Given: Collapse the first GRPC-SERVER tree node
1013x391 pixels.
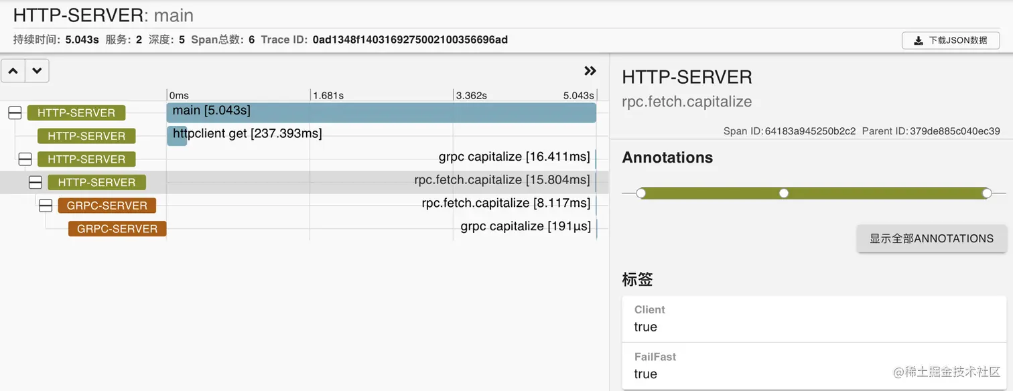Looking at the screenshot, I should (x=46, y=206).
